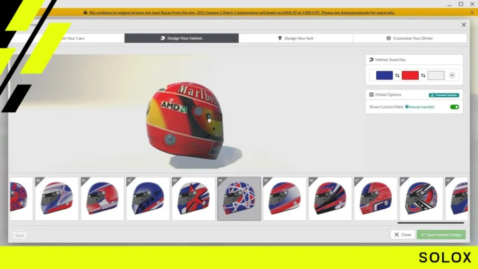The image size is (478, 269).
Task: Open the announcement banner link text
Action: coord(242,13)
